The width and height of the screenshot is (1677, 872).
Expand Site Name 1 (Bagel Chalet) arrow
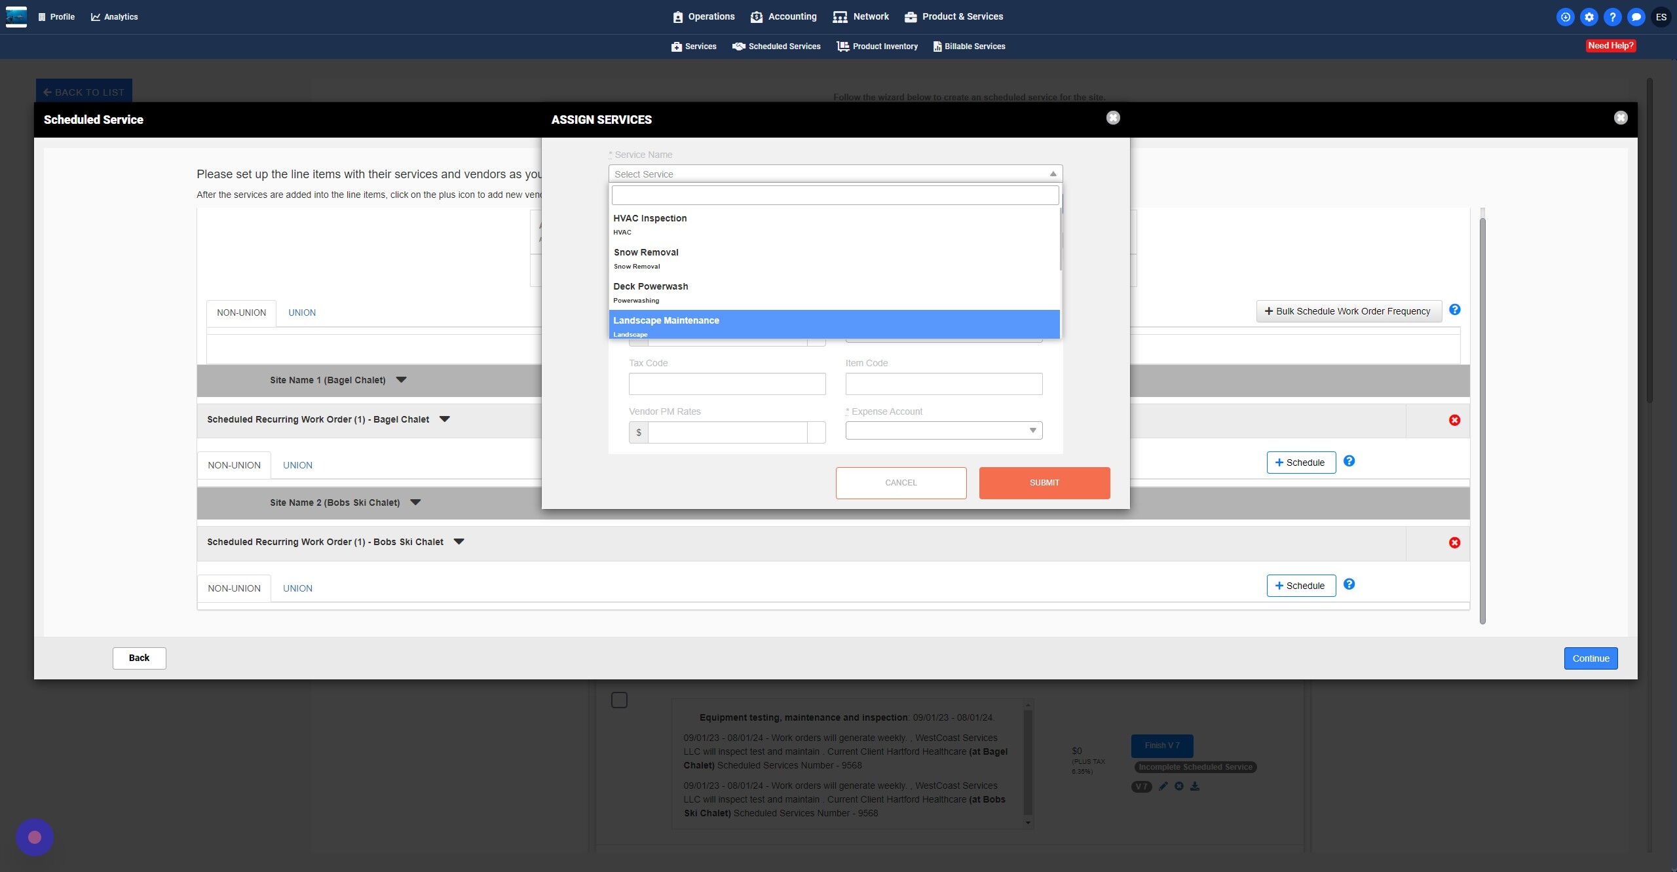(402, 380)
